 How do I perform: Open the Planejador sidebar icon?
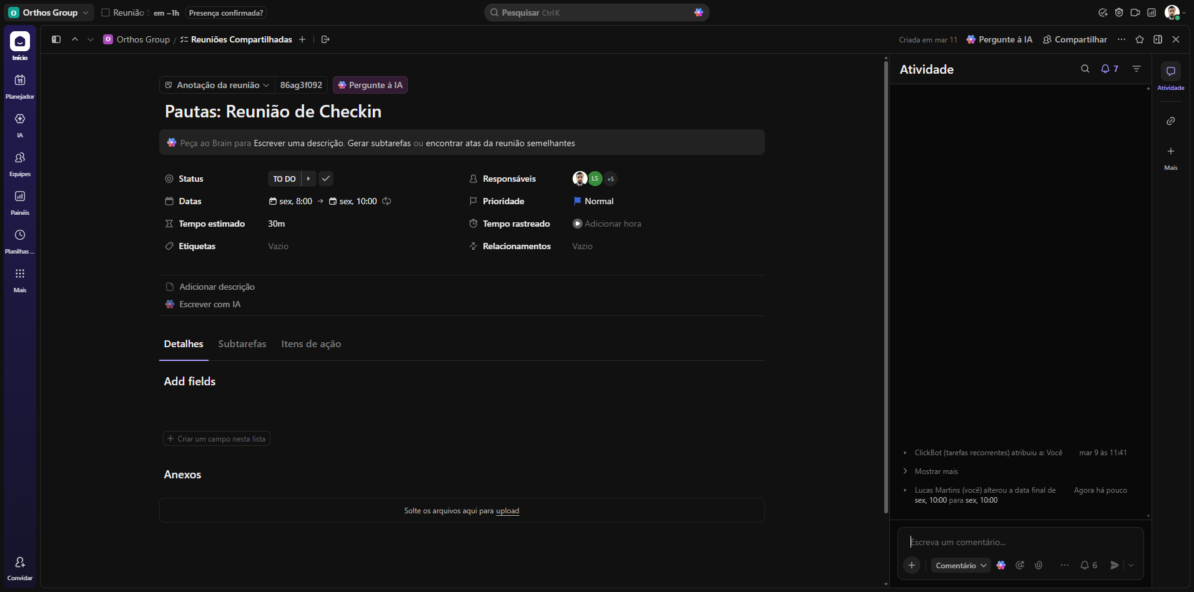(x=20, y=81)
